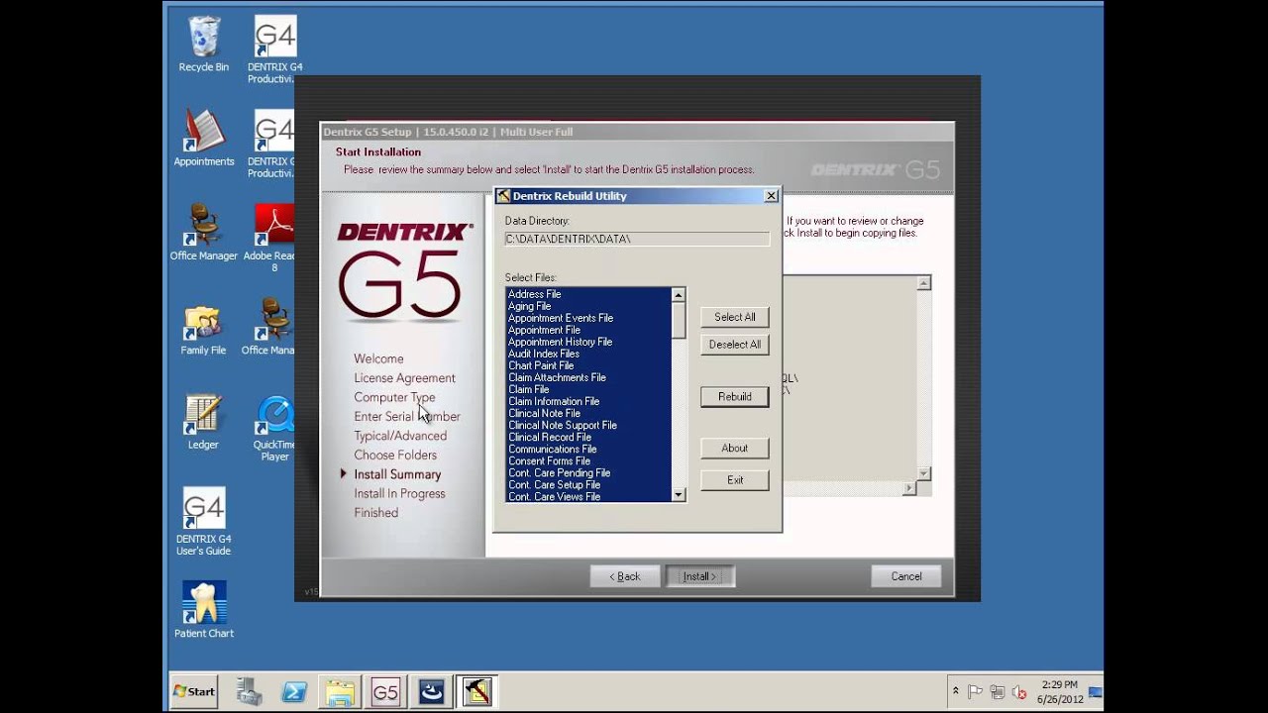This screenshot has width=1268, height=713.
Task: Click Cancel in the G5 Setup window
Action: (x=905, y=576)
